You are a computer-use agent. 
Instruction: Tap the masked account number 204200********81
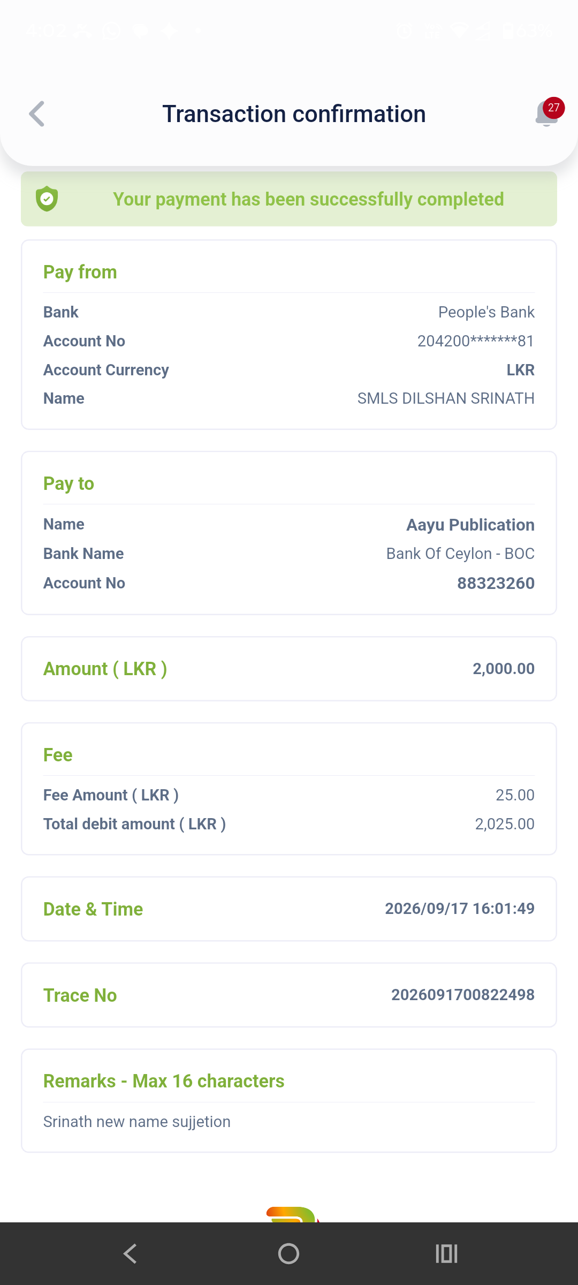476,341
